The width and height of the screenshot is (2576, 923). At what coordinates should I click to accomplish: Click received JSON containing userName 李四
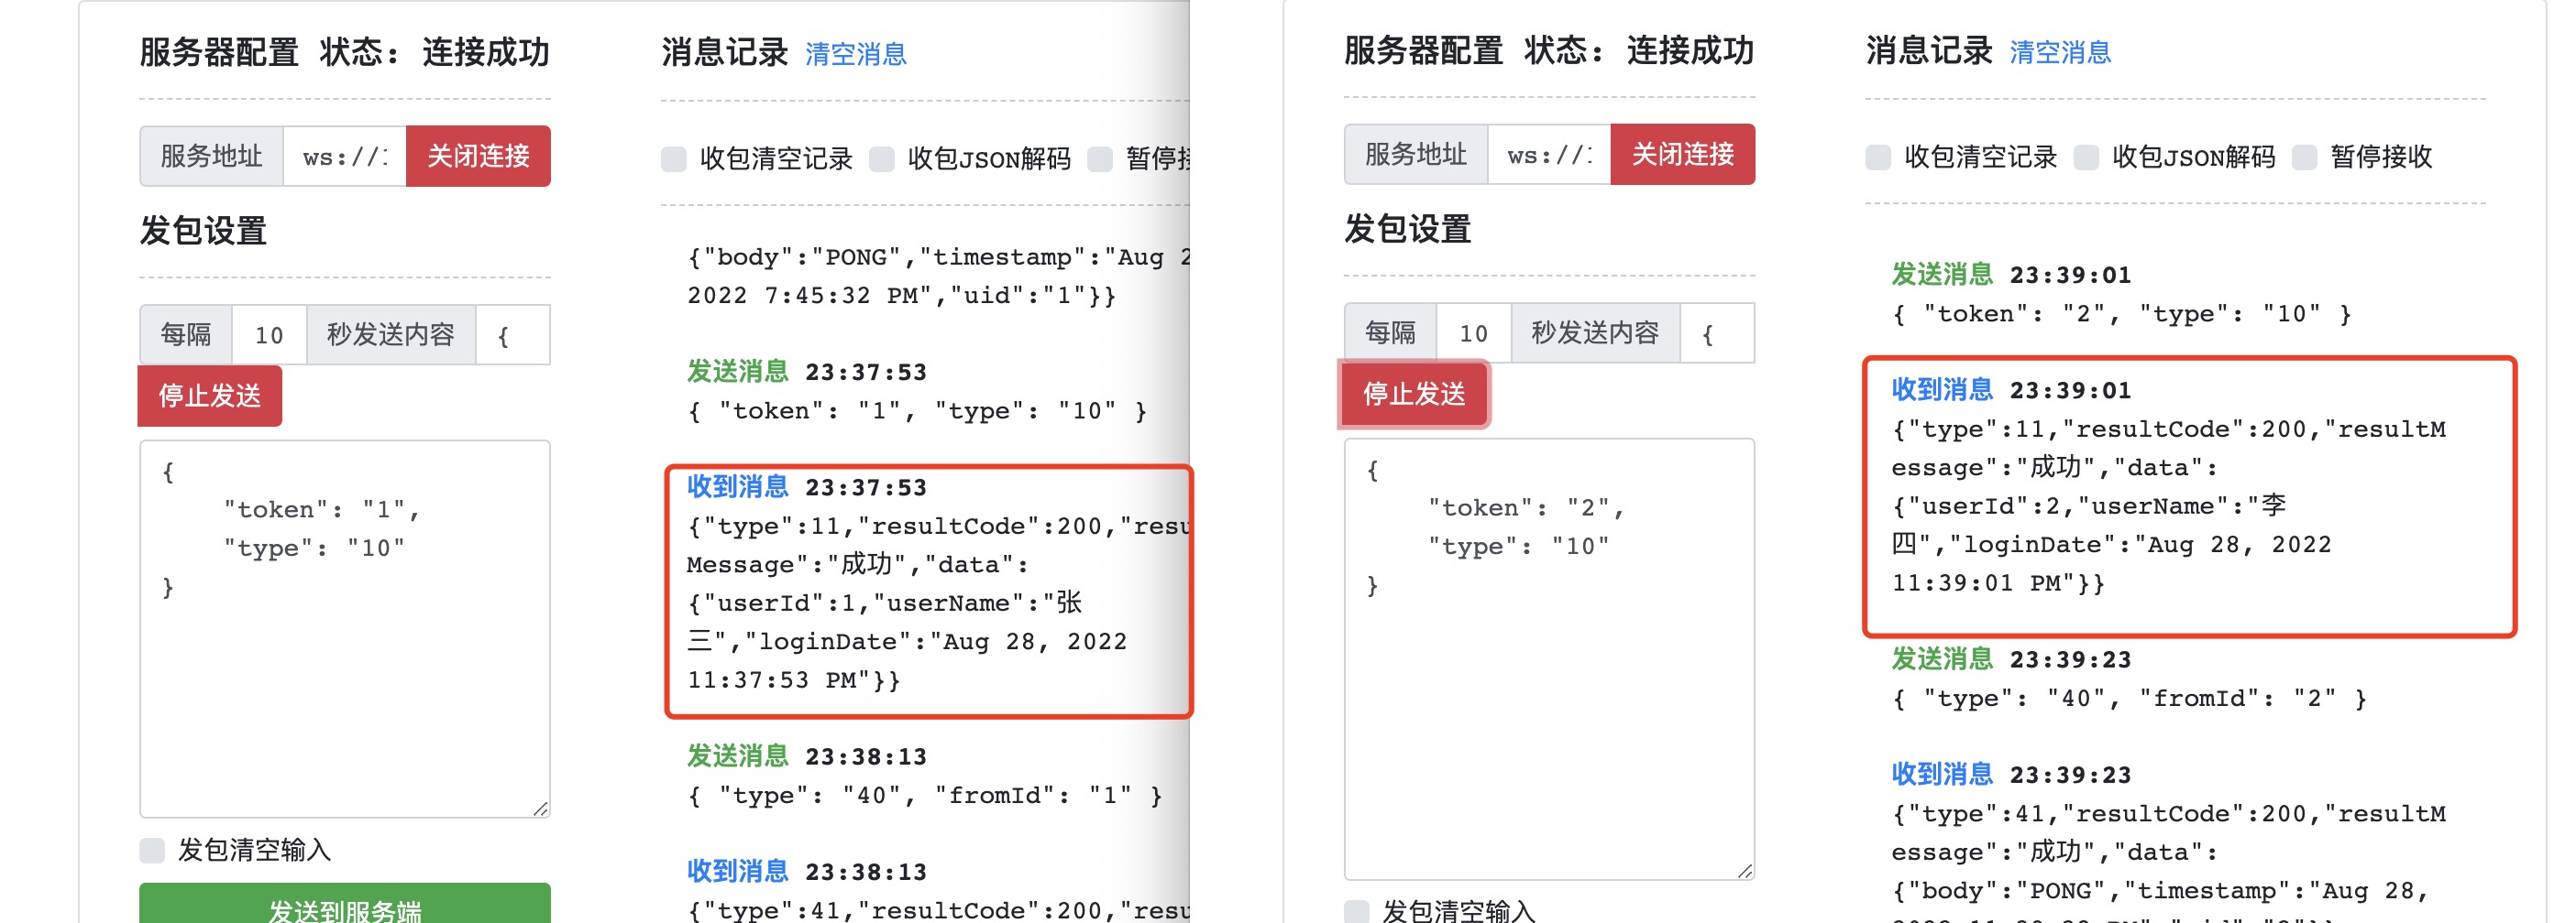2168,506
